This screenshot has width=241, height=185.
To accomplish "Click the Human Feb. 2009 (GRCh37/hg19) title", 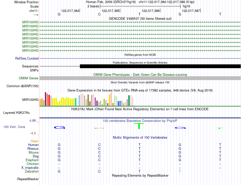I will pos(111,2).
